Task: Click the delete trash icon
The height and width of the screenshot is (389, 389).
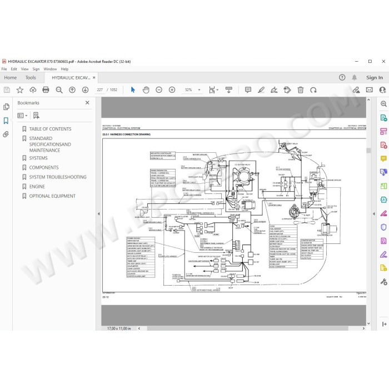Action: click(x=301, y=90)
